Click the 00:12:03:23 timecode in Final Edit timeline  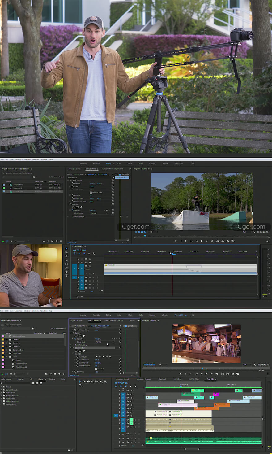tap(121, 383)
